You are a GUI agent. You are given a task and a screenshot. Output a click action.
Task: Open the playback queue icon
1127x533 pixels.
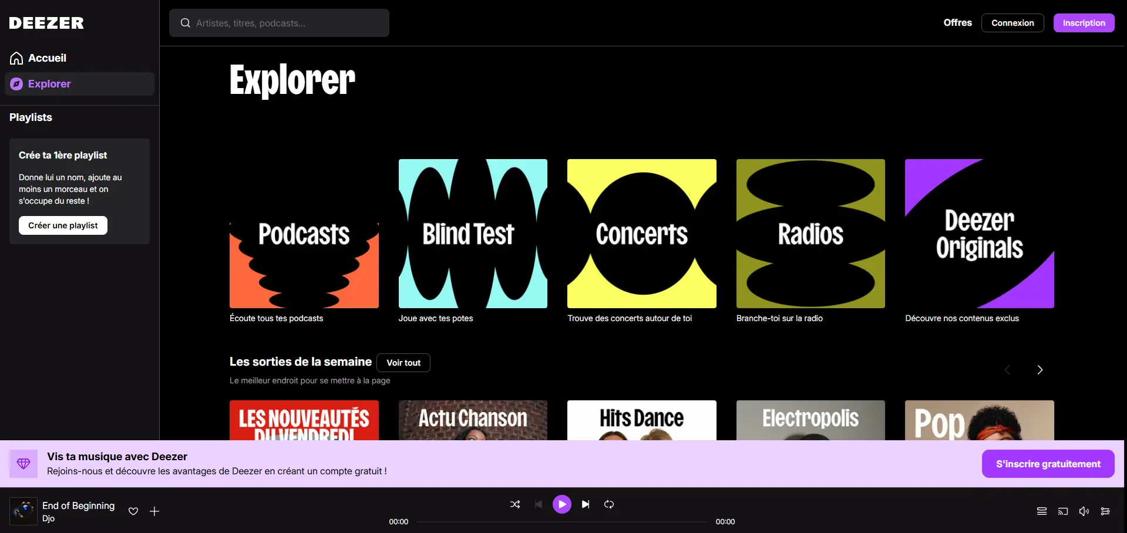pyautogui.click(x=1041, y=511)
